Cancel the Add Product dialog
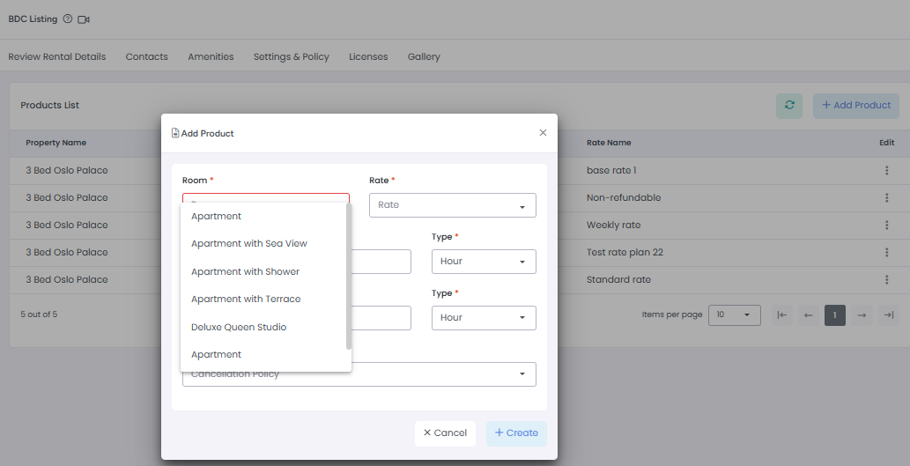Screen dimensions: 910x466 tap(445, 433)
